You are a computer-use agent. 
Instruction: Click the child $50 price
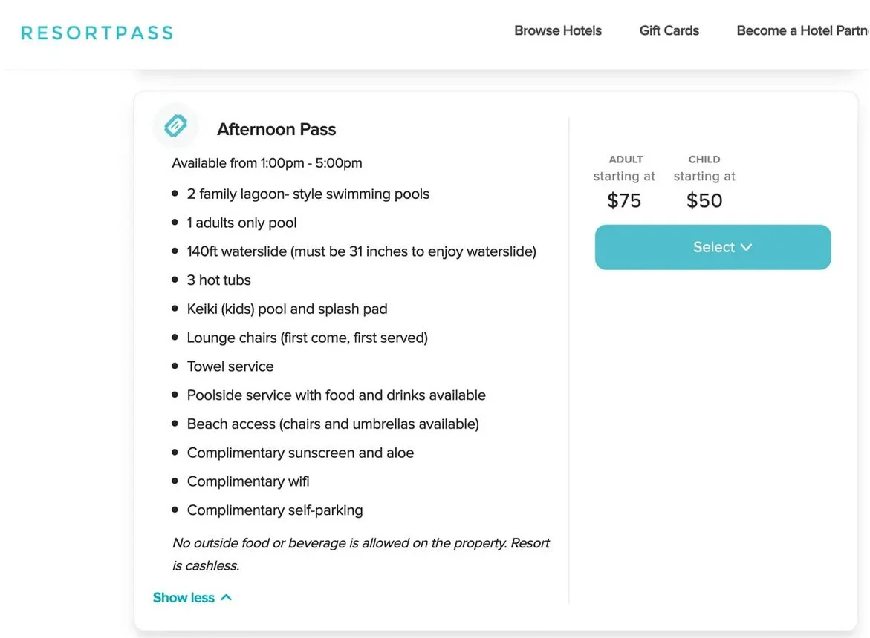[x=704, y=200]
